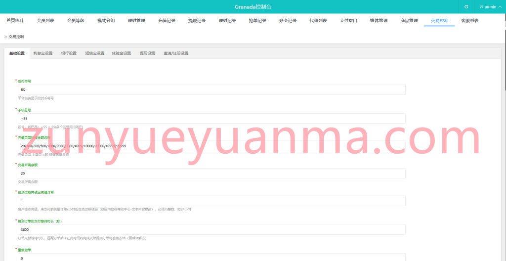Click the refresh icon in the header
This screenshot has width=506, height=261.
point(466,7)
